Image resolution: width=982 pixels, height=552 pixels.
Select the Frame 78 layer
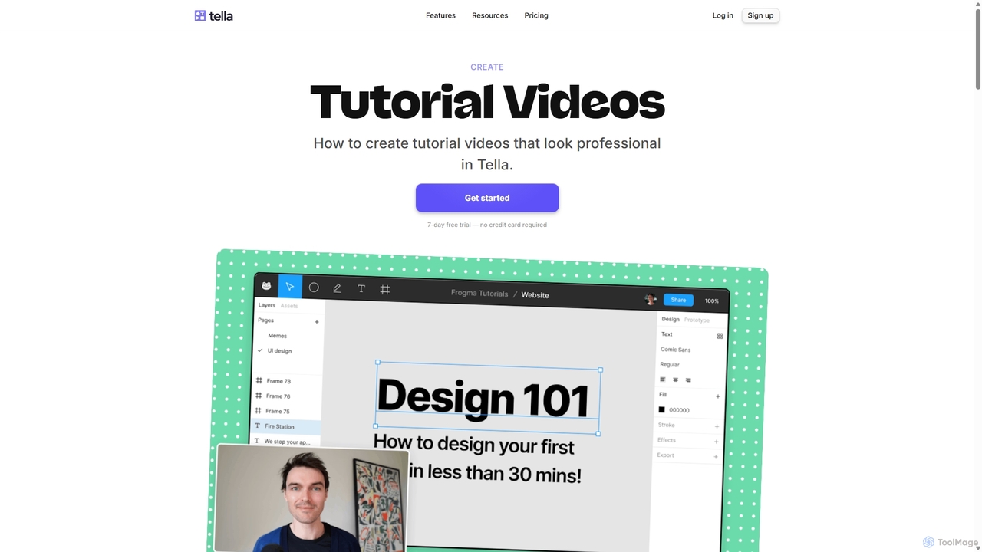(278, 381)
